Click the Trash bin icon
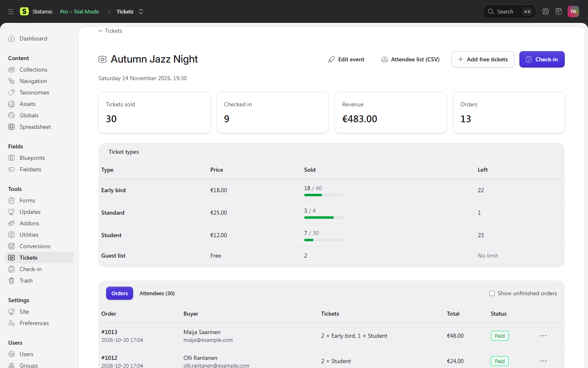The width and height of the screenshot is (588, 368). (x=11, y=280)
